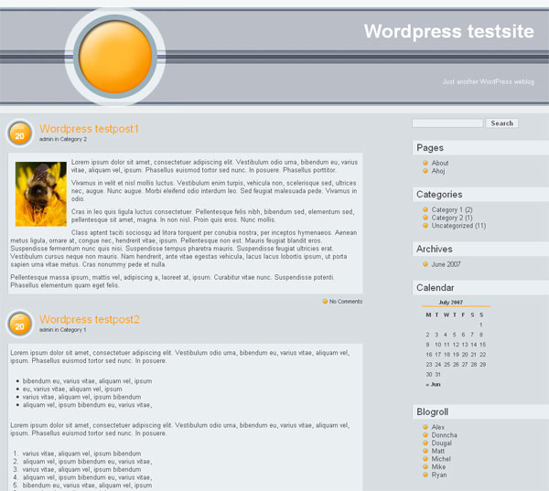The image size is (549, 491).
Task: Open Category 1 link under testpost2
Action: (x=73, y=330)
